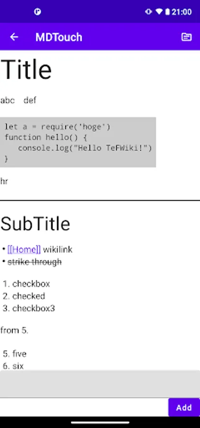200x428 pixels.
Task: Tap the Wi-Fi status bar icon
Action: [159, 12]
